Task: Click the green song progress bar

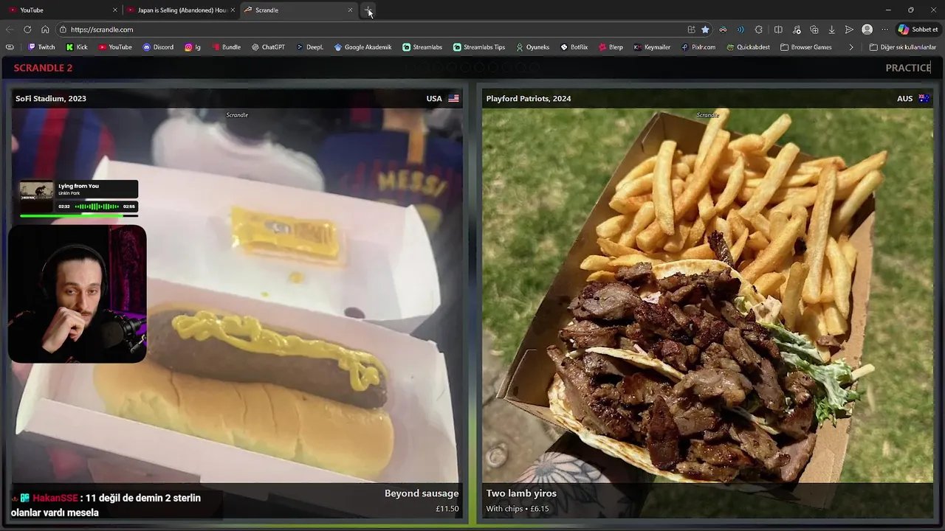Action: pos(78,215)
